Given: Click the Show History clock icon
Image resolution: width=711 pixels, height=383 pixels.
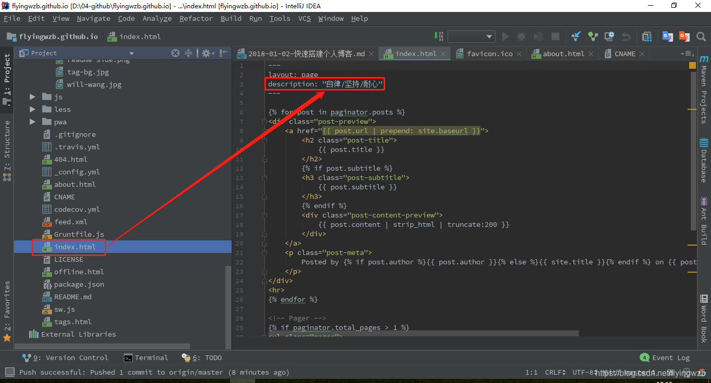Looking at the screenshot, I should [x=610, y=36].
